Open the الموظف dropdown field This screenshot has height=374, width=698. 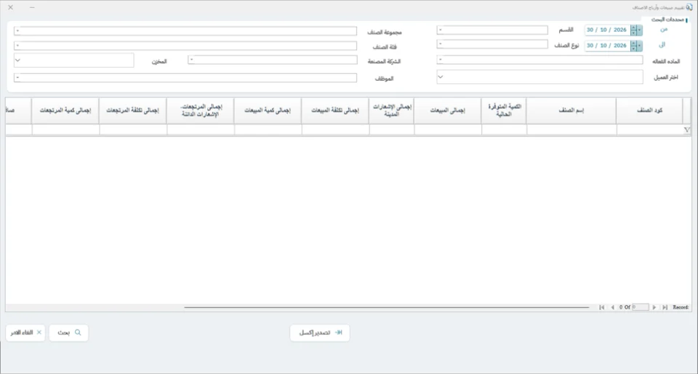click(185, 78)
